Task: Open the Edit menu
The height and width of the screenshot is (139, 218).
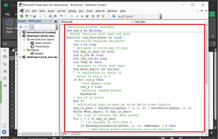Action: (34, 11)
